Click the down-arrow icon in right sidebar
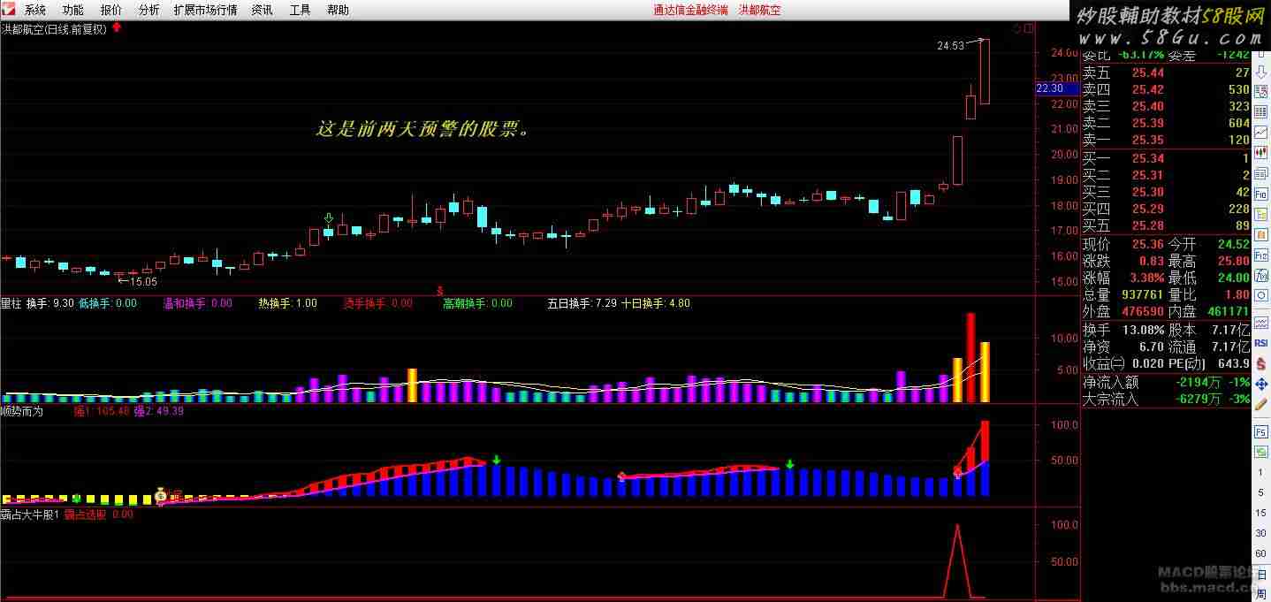 click(1262, 72)
